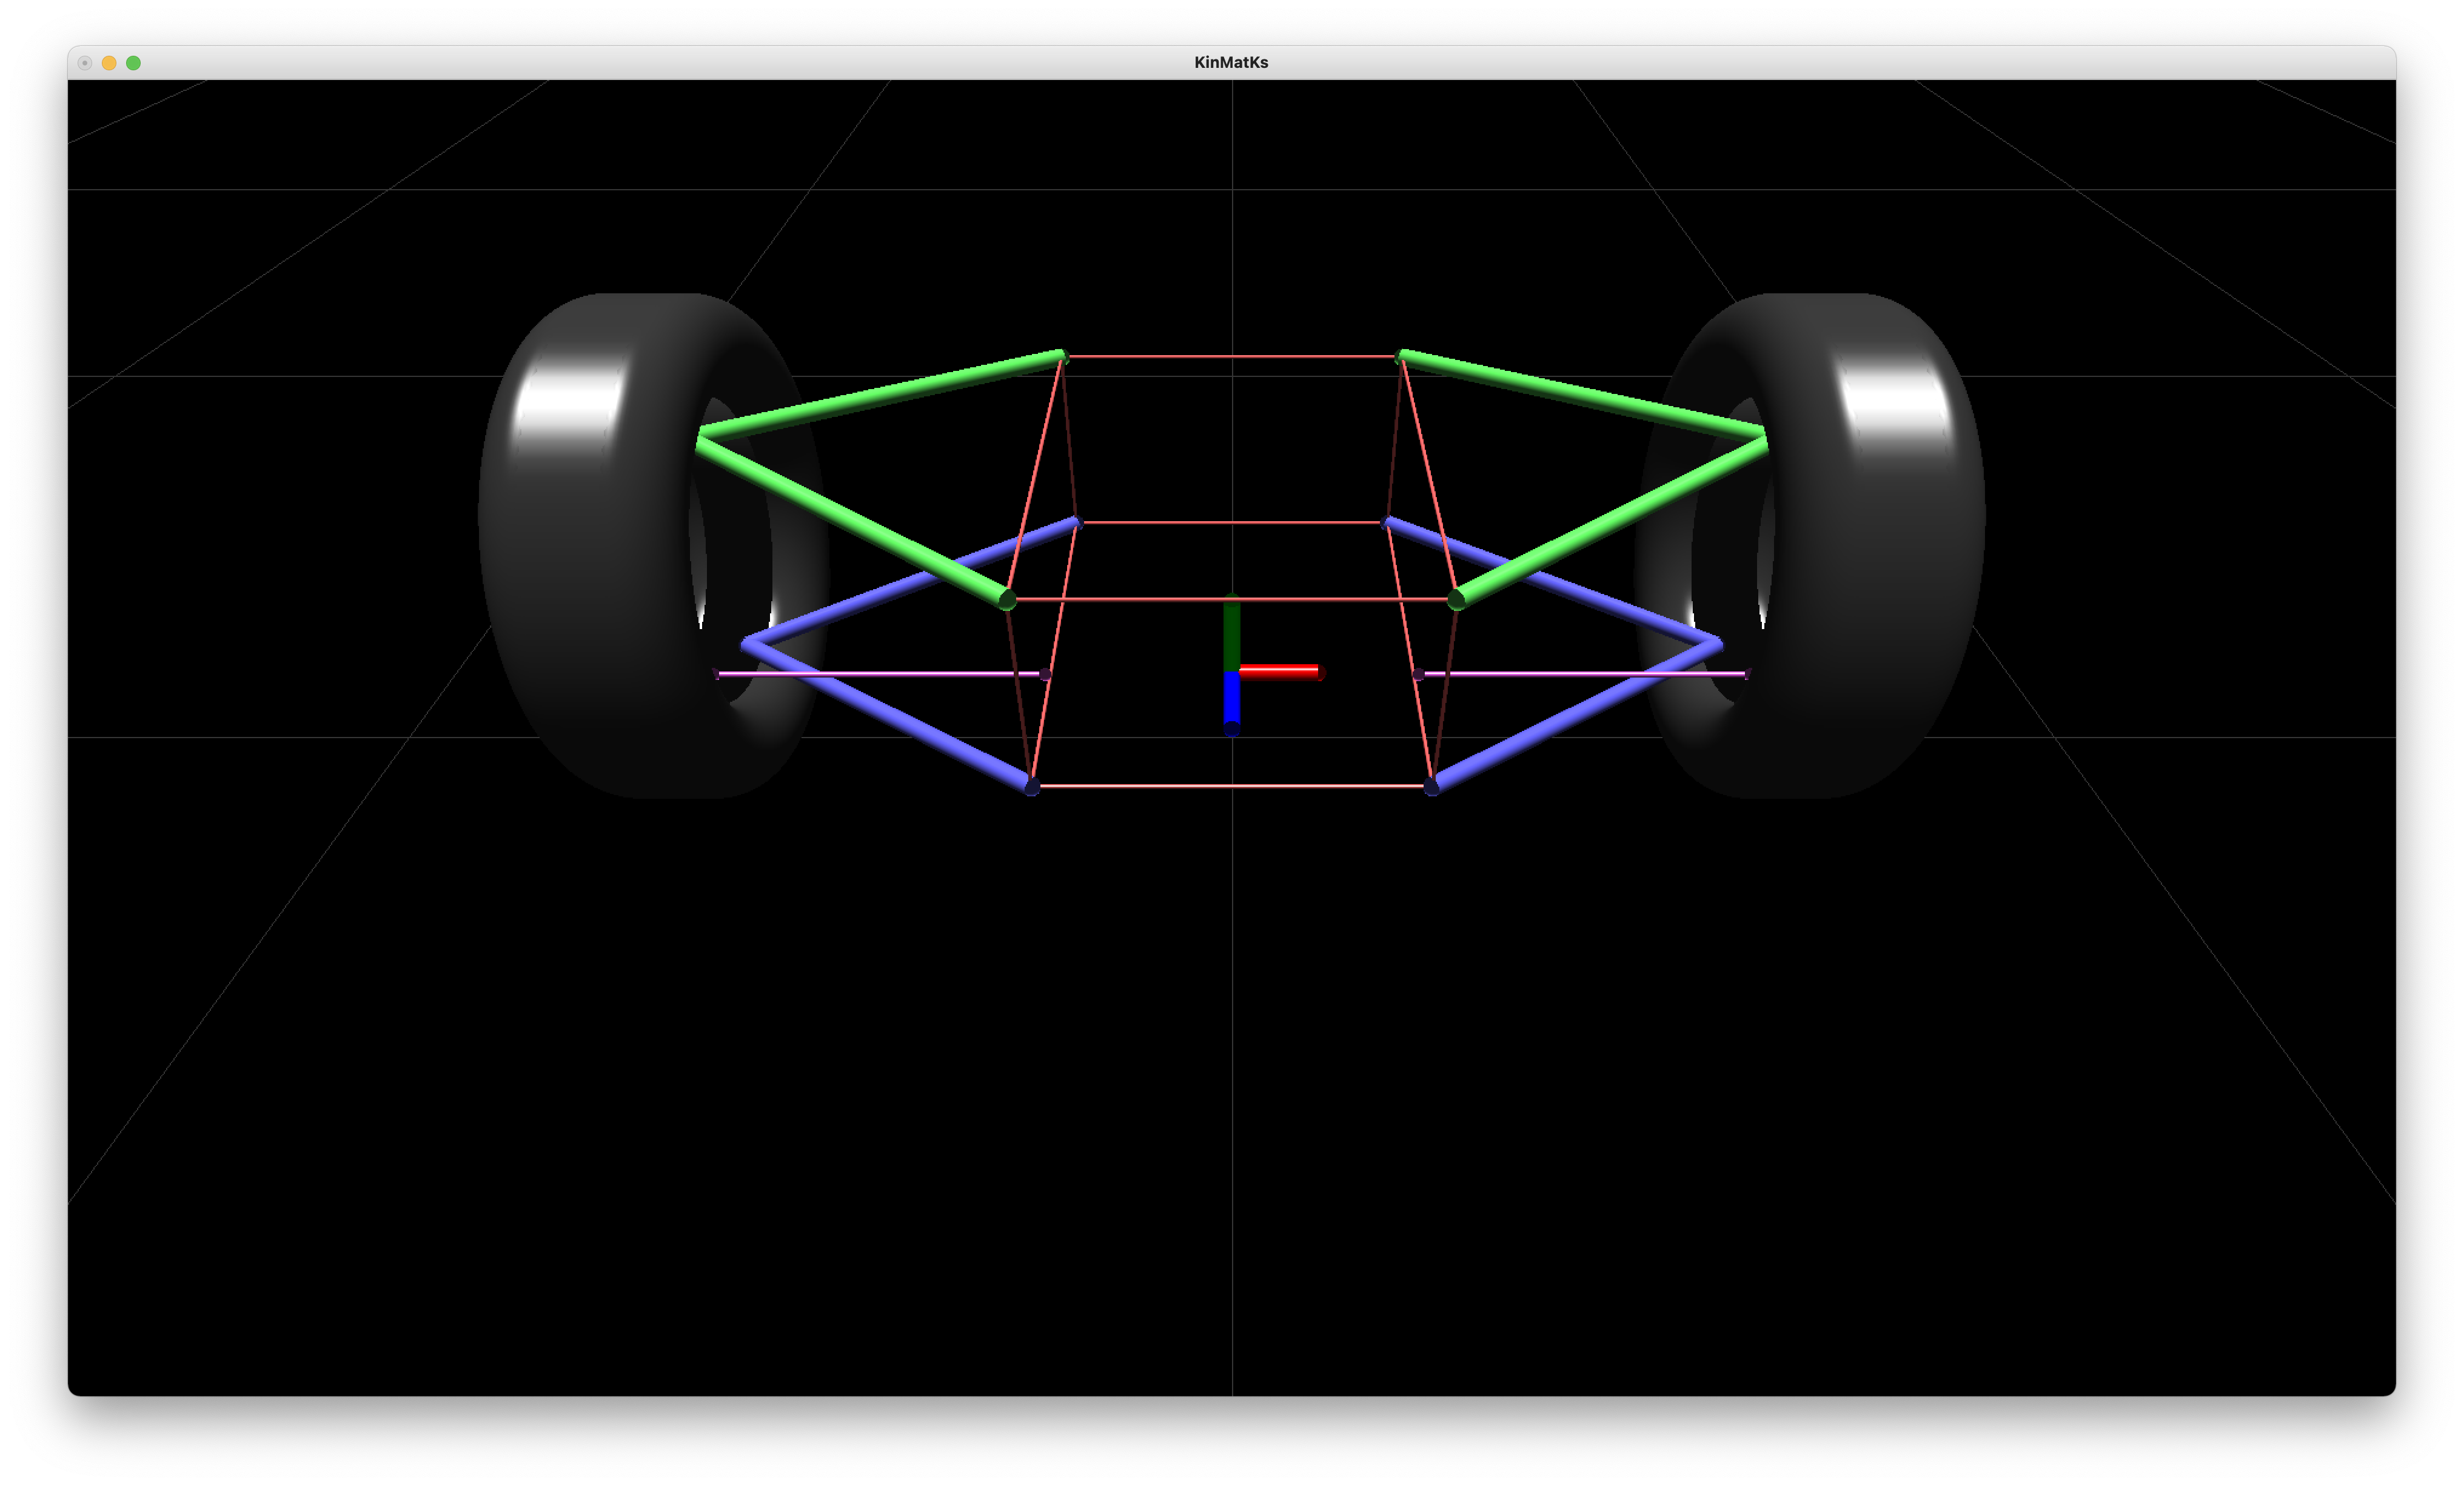Click the left lower blue chassis pivot joint

coord(1032,787)
